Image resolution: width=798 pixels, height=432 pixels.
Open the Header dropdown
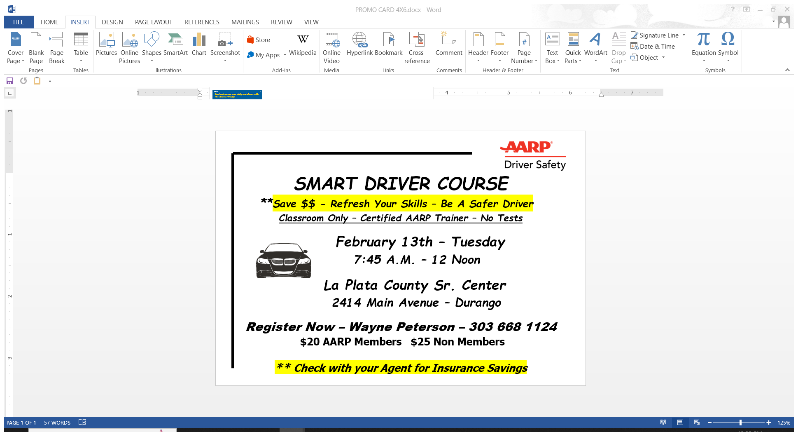click(x=478, y=48)
